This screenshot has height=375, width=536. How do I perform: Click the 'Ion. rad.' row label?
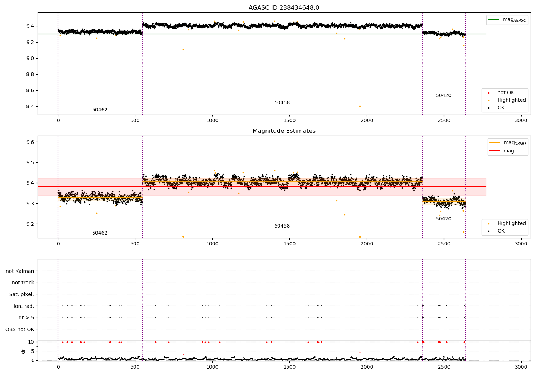(x=24, y=306)
